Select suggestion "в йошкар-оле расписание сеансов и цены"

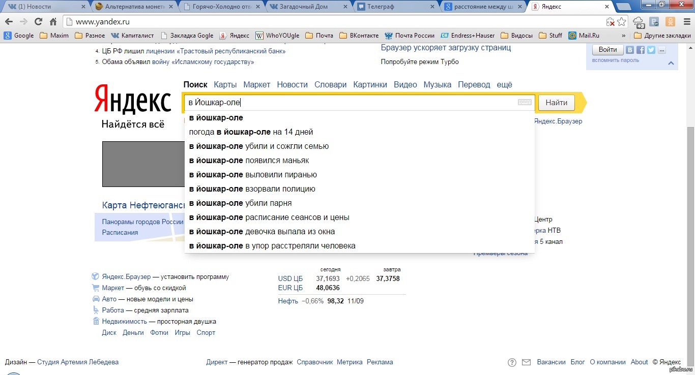[x=359, y=217]
